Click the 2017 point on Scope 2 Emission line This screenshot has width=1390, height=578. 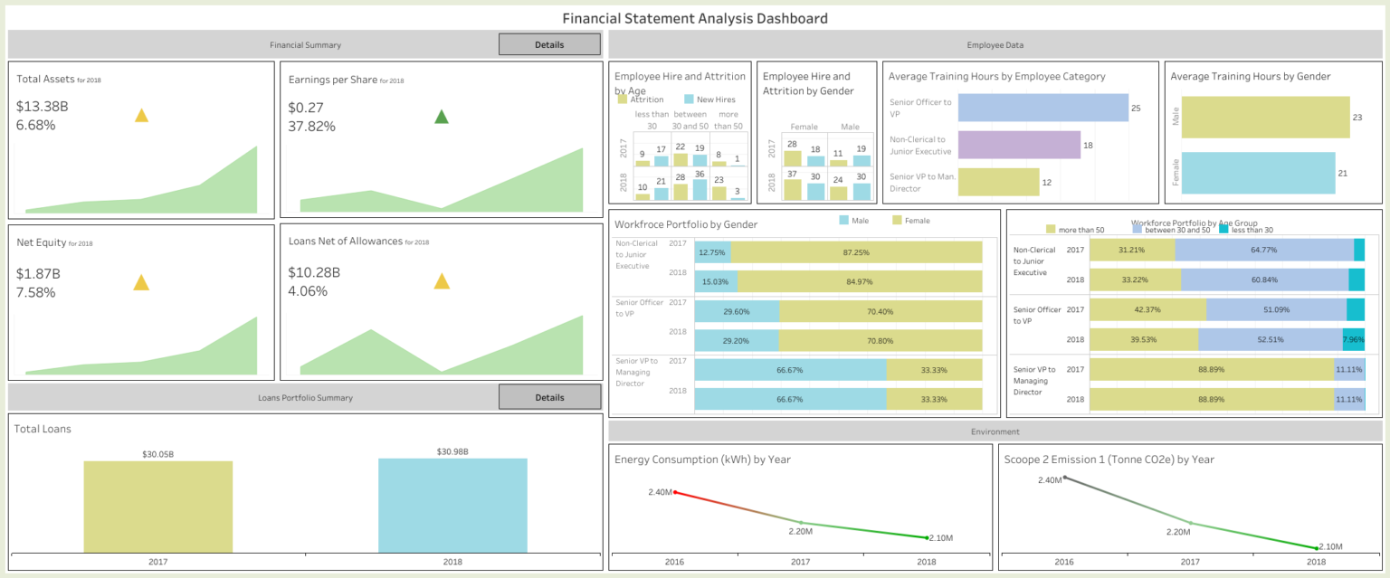1190,523
